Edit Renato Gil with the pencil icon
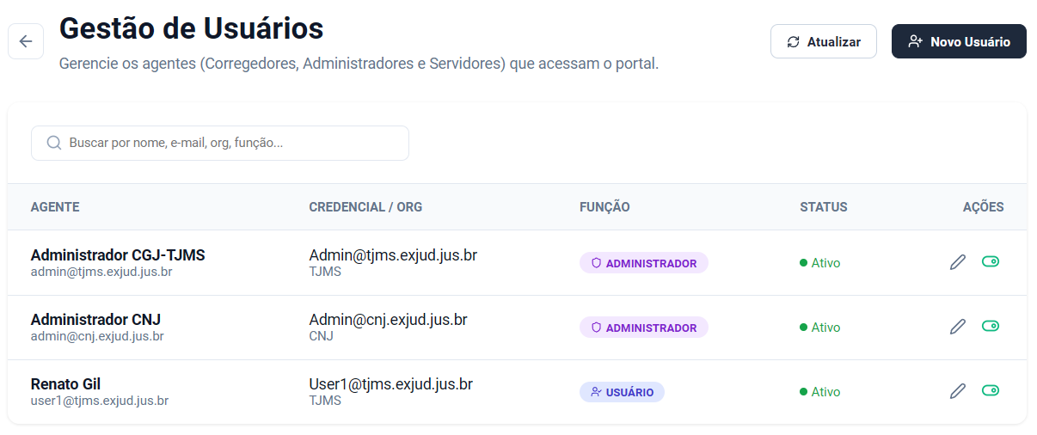This screenshot has height=435, width=1037. click(957, 391)
